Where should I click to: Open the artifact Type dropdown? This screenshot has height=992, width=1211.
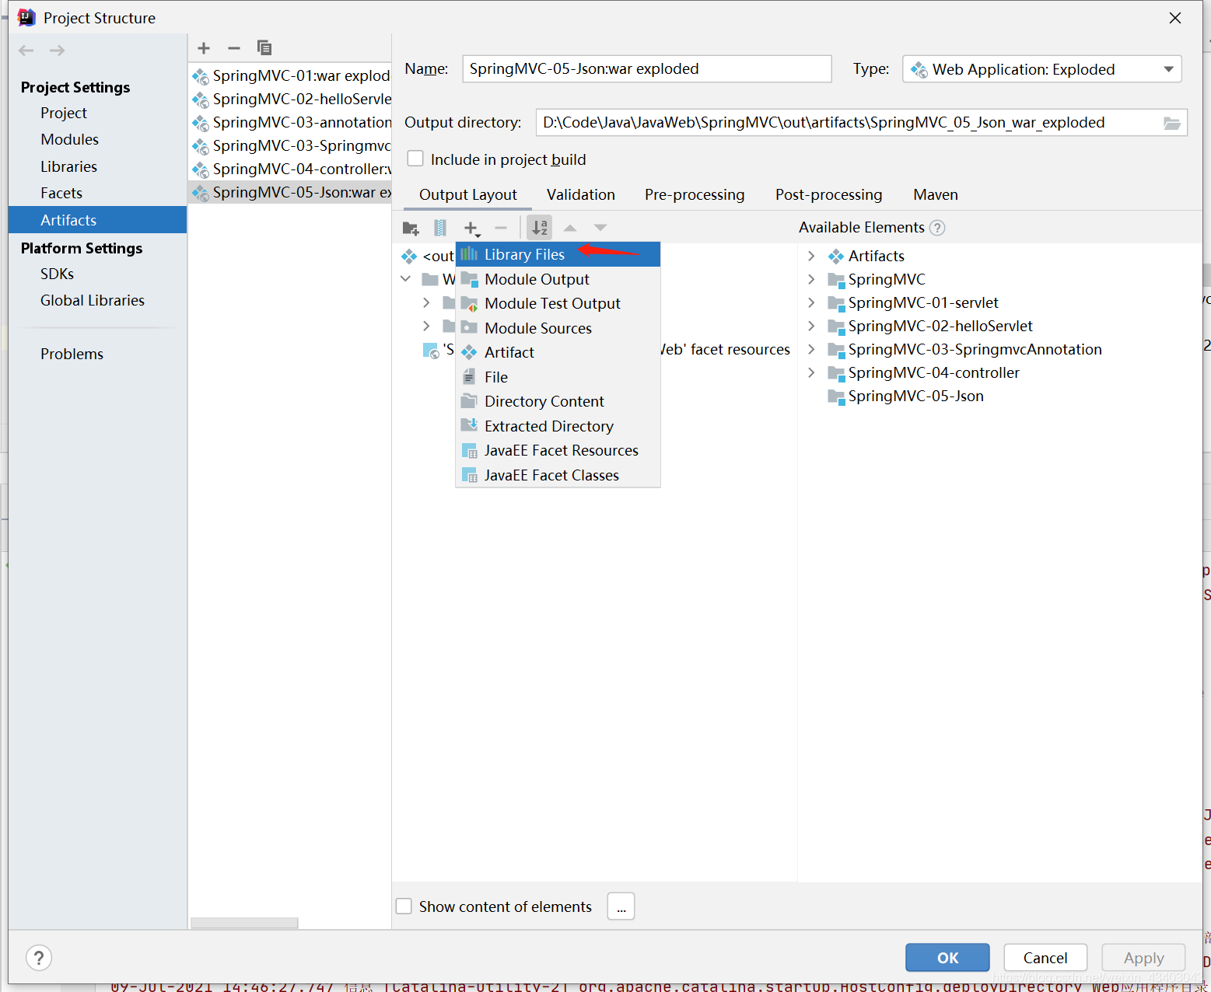click(x=1041, y=69)
